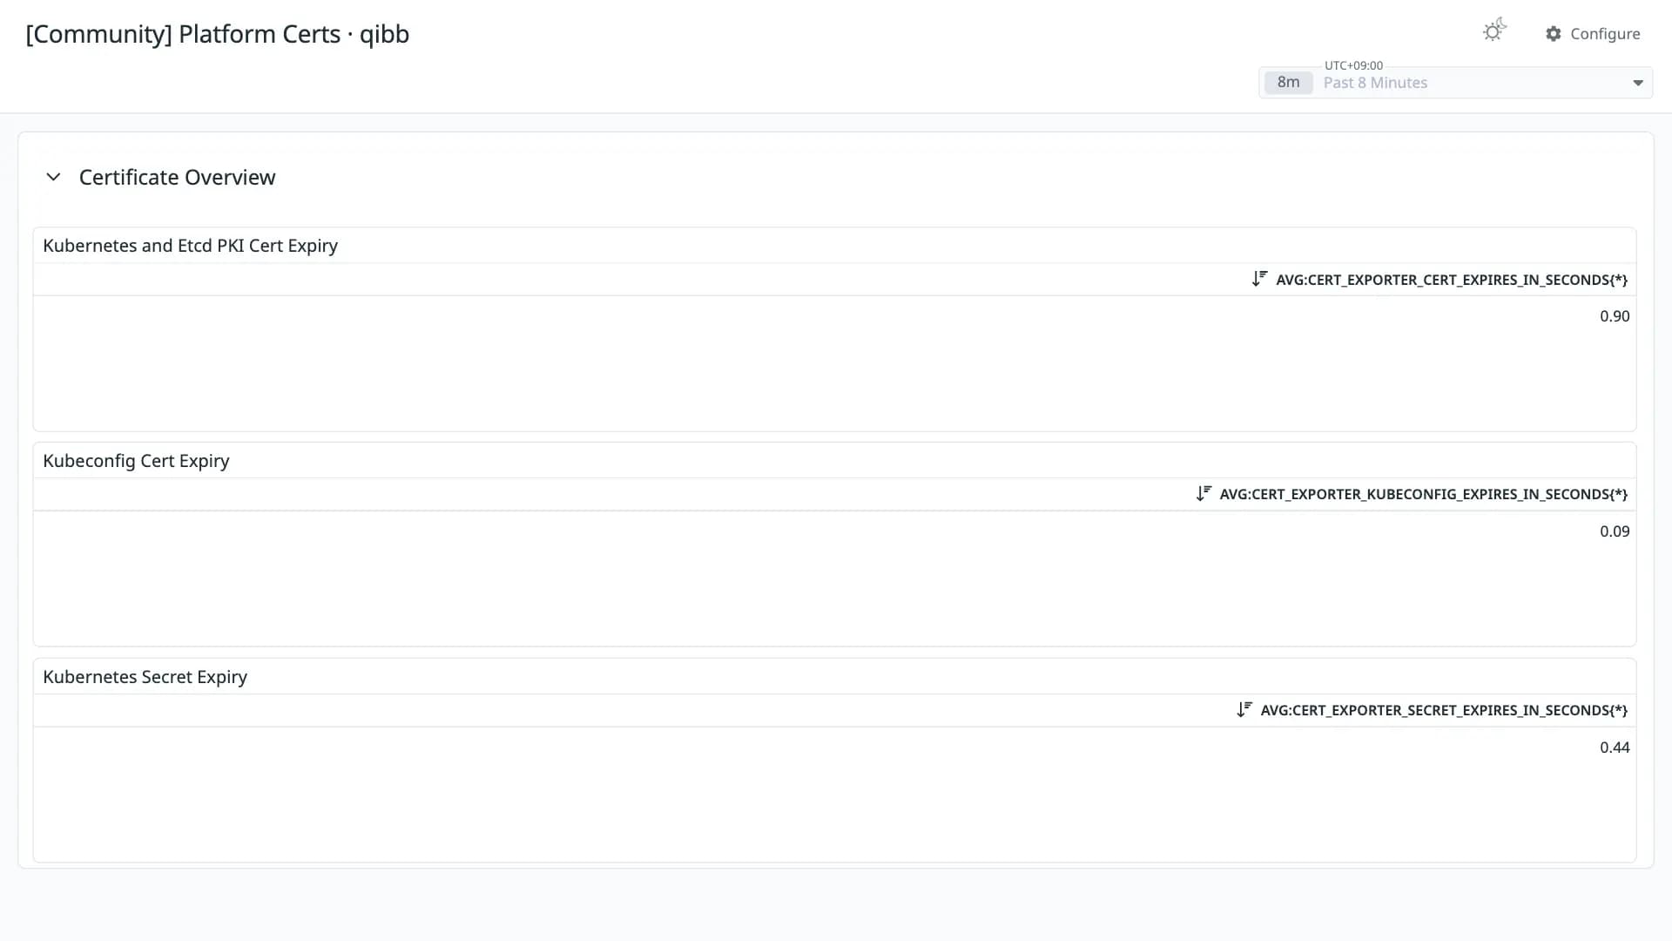Click AVG:CERT_EXPORTER_SECRET_EXPIRES_IN_SECONDS column header
The width and height of the screenshot is (1672, 941).
point(1444,710)
